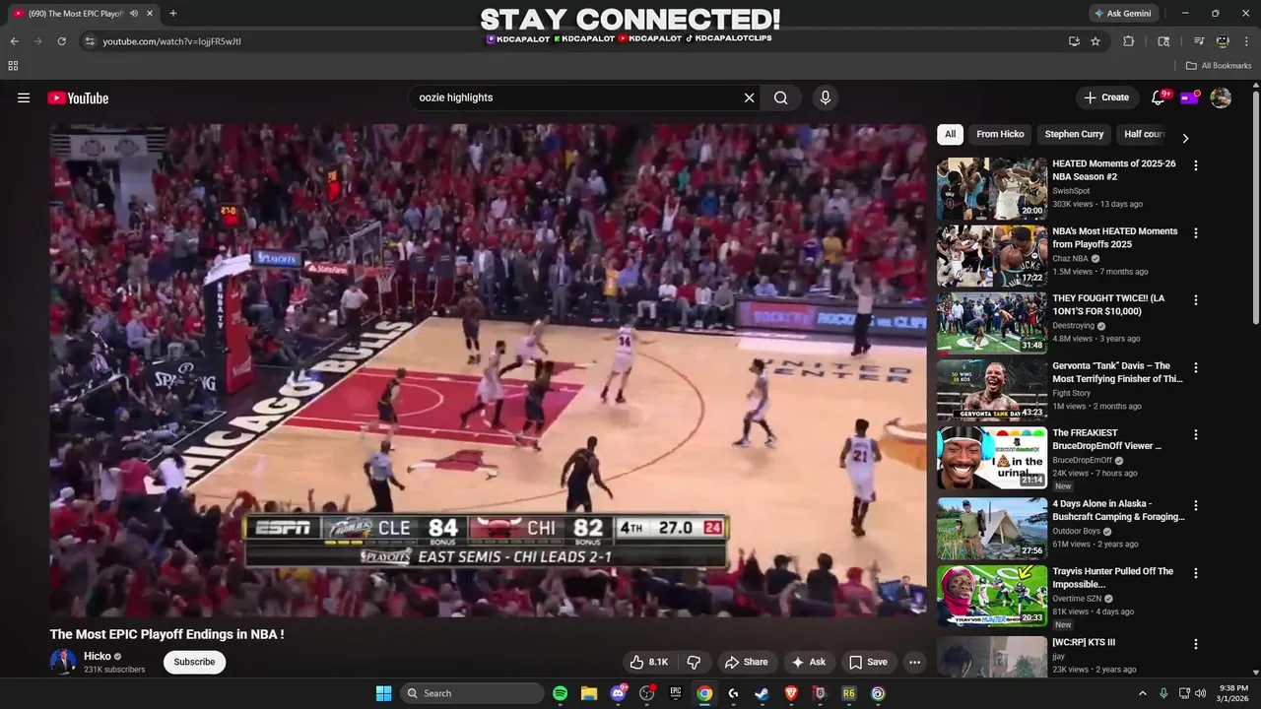This screenshot has width=1261, height=709.
Task: Subscribe to the Hicko channel
Action: pyautogui.click(x=194, y=662)
